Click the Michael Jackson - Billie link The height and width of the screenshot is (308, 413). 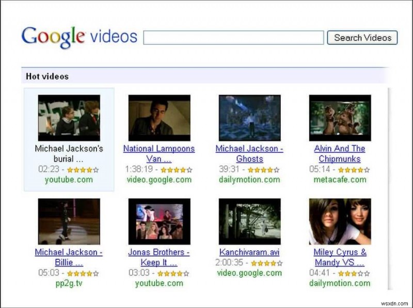[69, 257]
